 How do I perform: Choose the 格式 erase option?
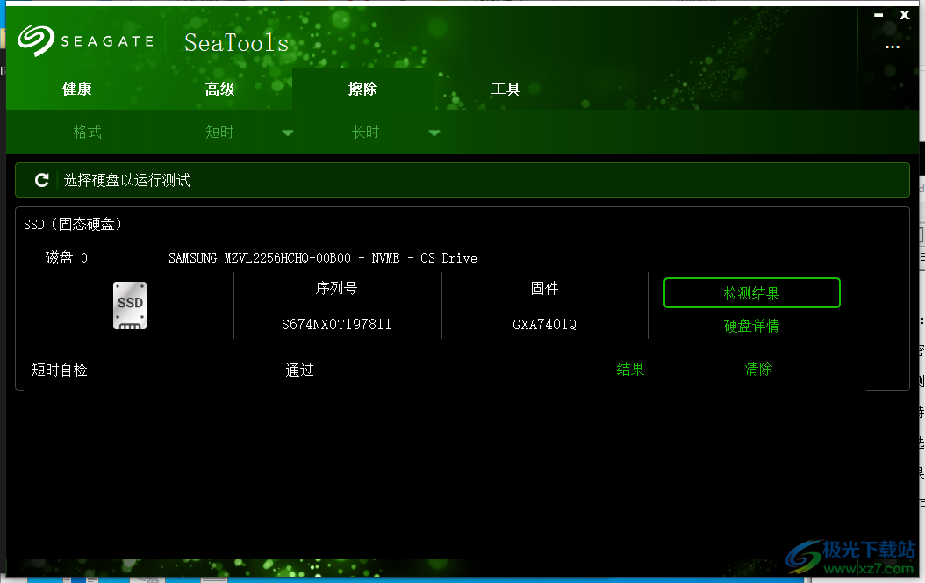[87, 132]
